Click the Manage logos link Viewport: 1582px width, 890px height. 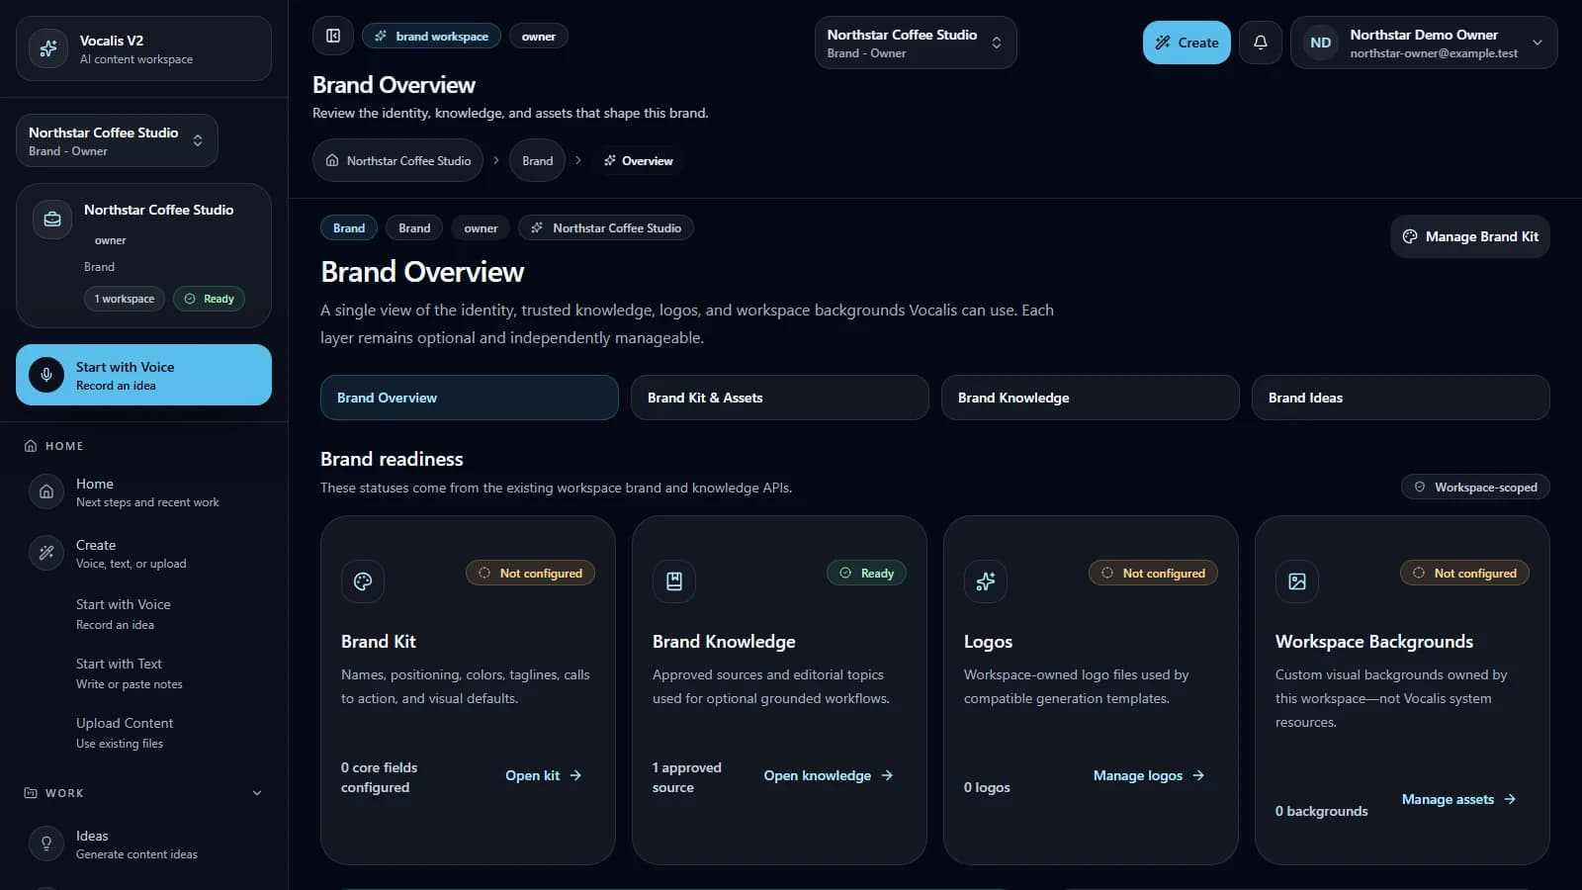[1149, 775]
